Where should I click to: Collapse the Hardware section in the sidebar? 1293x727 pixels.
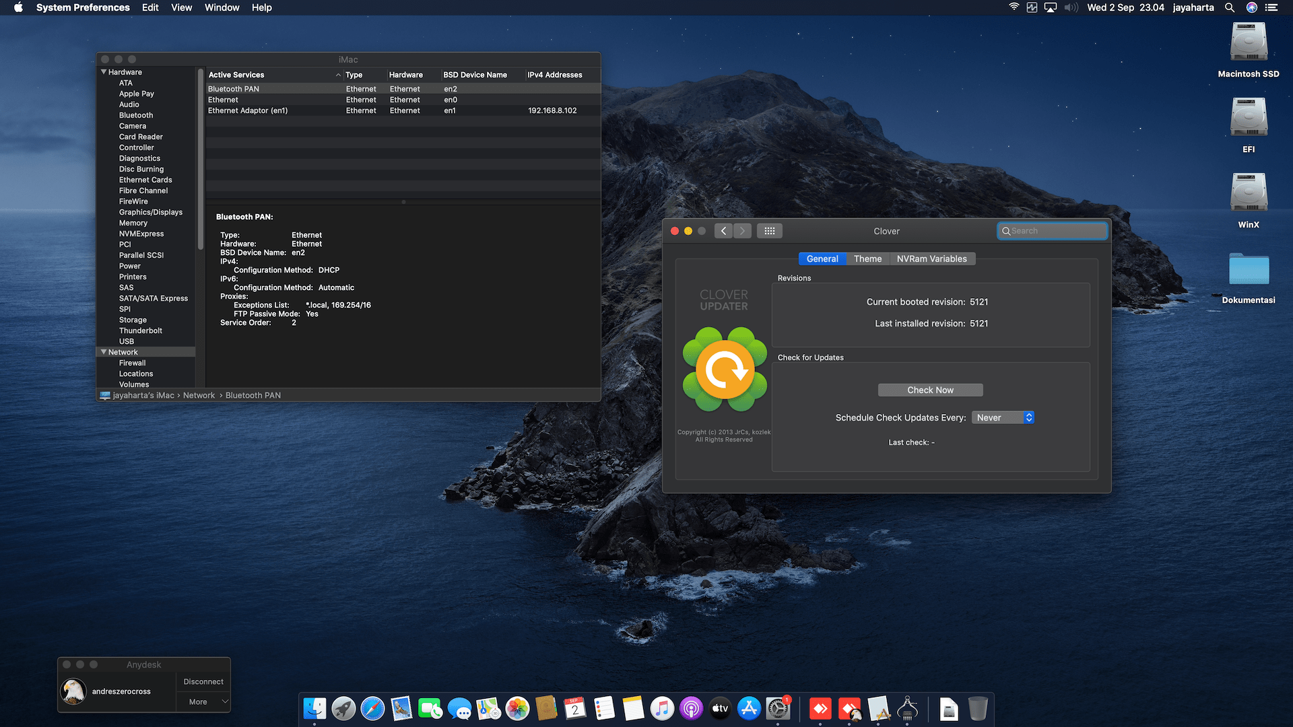(x=103, y=71)
